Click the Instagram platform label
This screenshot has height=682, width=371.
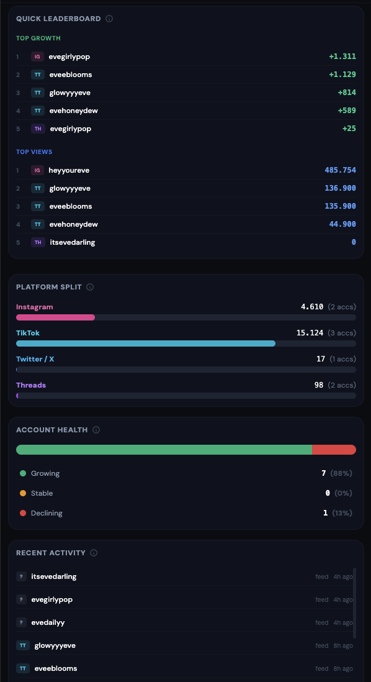click(x=35, y=307)
